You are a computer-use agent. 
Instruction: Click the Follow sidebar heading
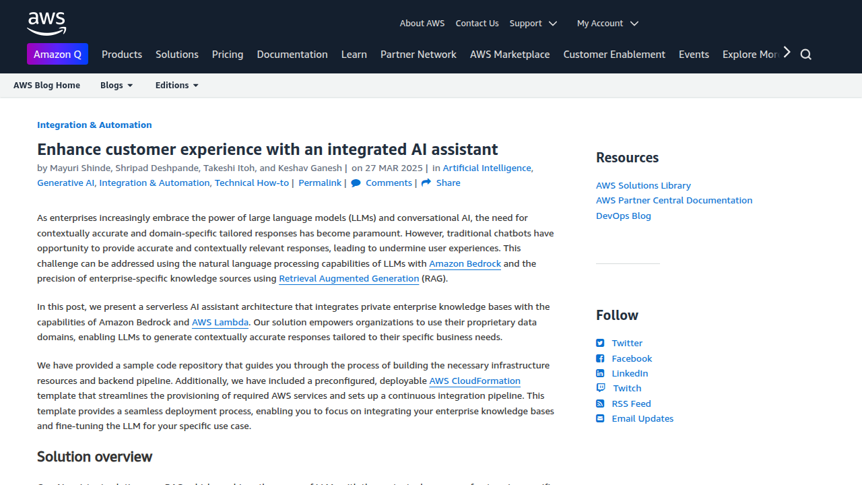617,315
